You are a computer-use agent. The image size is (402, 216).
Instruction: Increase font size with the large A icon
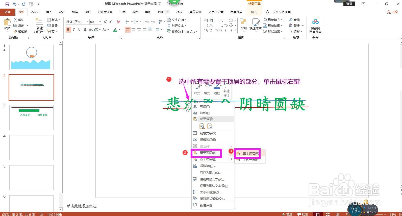point(105,22)
